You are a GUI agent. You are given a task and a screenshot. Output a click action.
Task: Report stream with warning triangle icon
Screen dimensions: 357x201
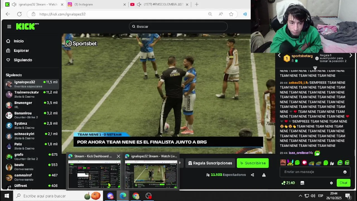264,175
